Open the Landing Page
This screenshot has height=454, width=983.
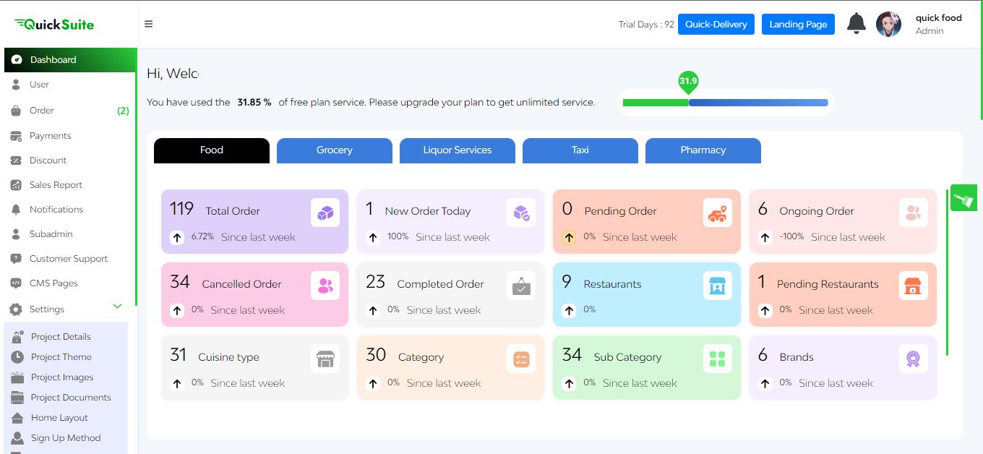coord(798,23)
